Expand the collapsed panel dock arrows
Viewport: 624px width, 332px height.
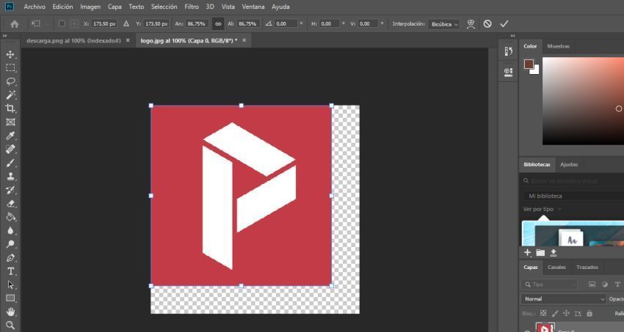coord(512,36)
